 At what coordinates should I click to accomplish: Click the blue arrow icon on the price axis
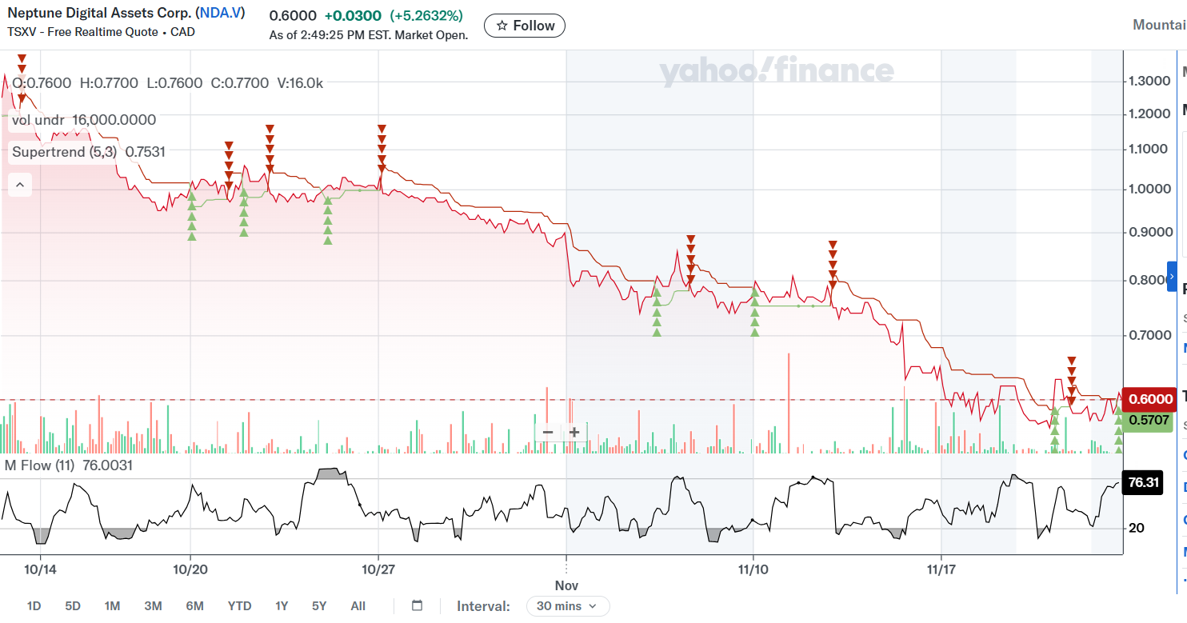point(1173,275)
